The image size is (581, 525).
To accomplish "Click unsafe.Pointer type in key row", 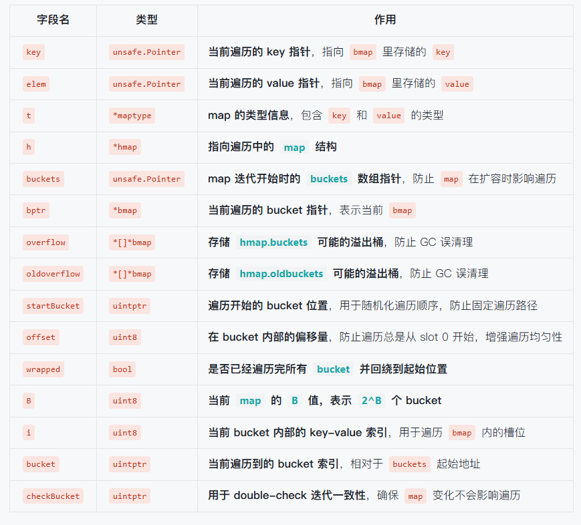I will coord(146,52).
